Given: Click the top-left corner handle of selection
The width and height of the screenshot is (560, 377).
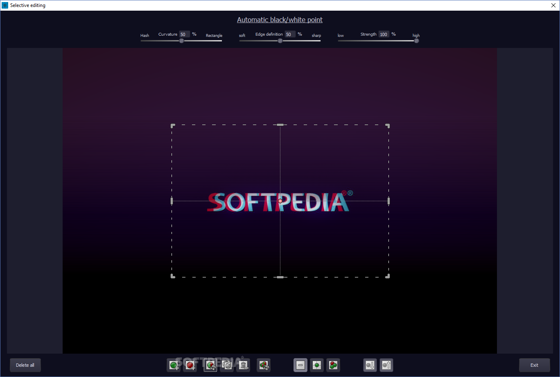Looking at the screenshot, I should point(173,126).
